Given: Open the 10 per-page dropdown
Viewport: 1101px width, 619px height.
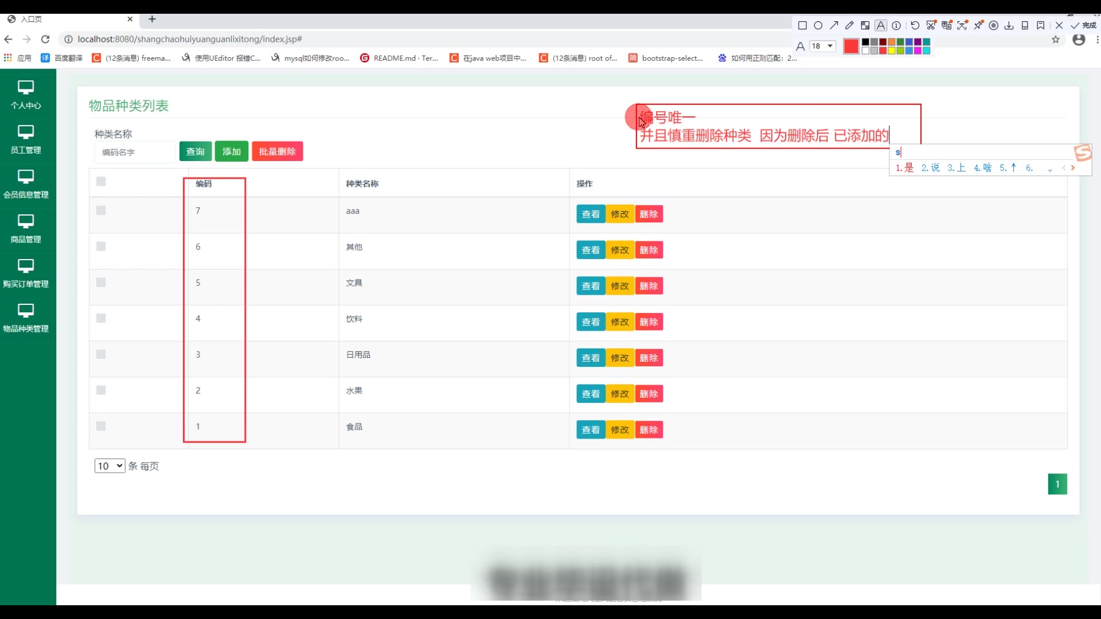Looking at the screenshot, I should click(x=110, y=466).
